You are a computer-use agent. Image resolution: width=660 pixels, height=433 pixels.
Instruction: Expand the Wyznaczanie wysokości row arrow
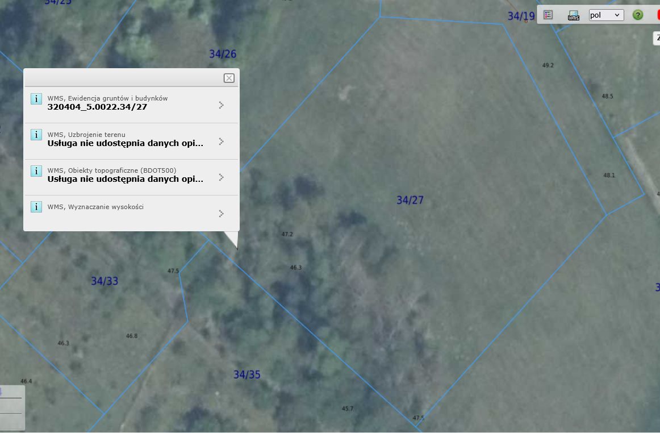(x=222, y=214)
